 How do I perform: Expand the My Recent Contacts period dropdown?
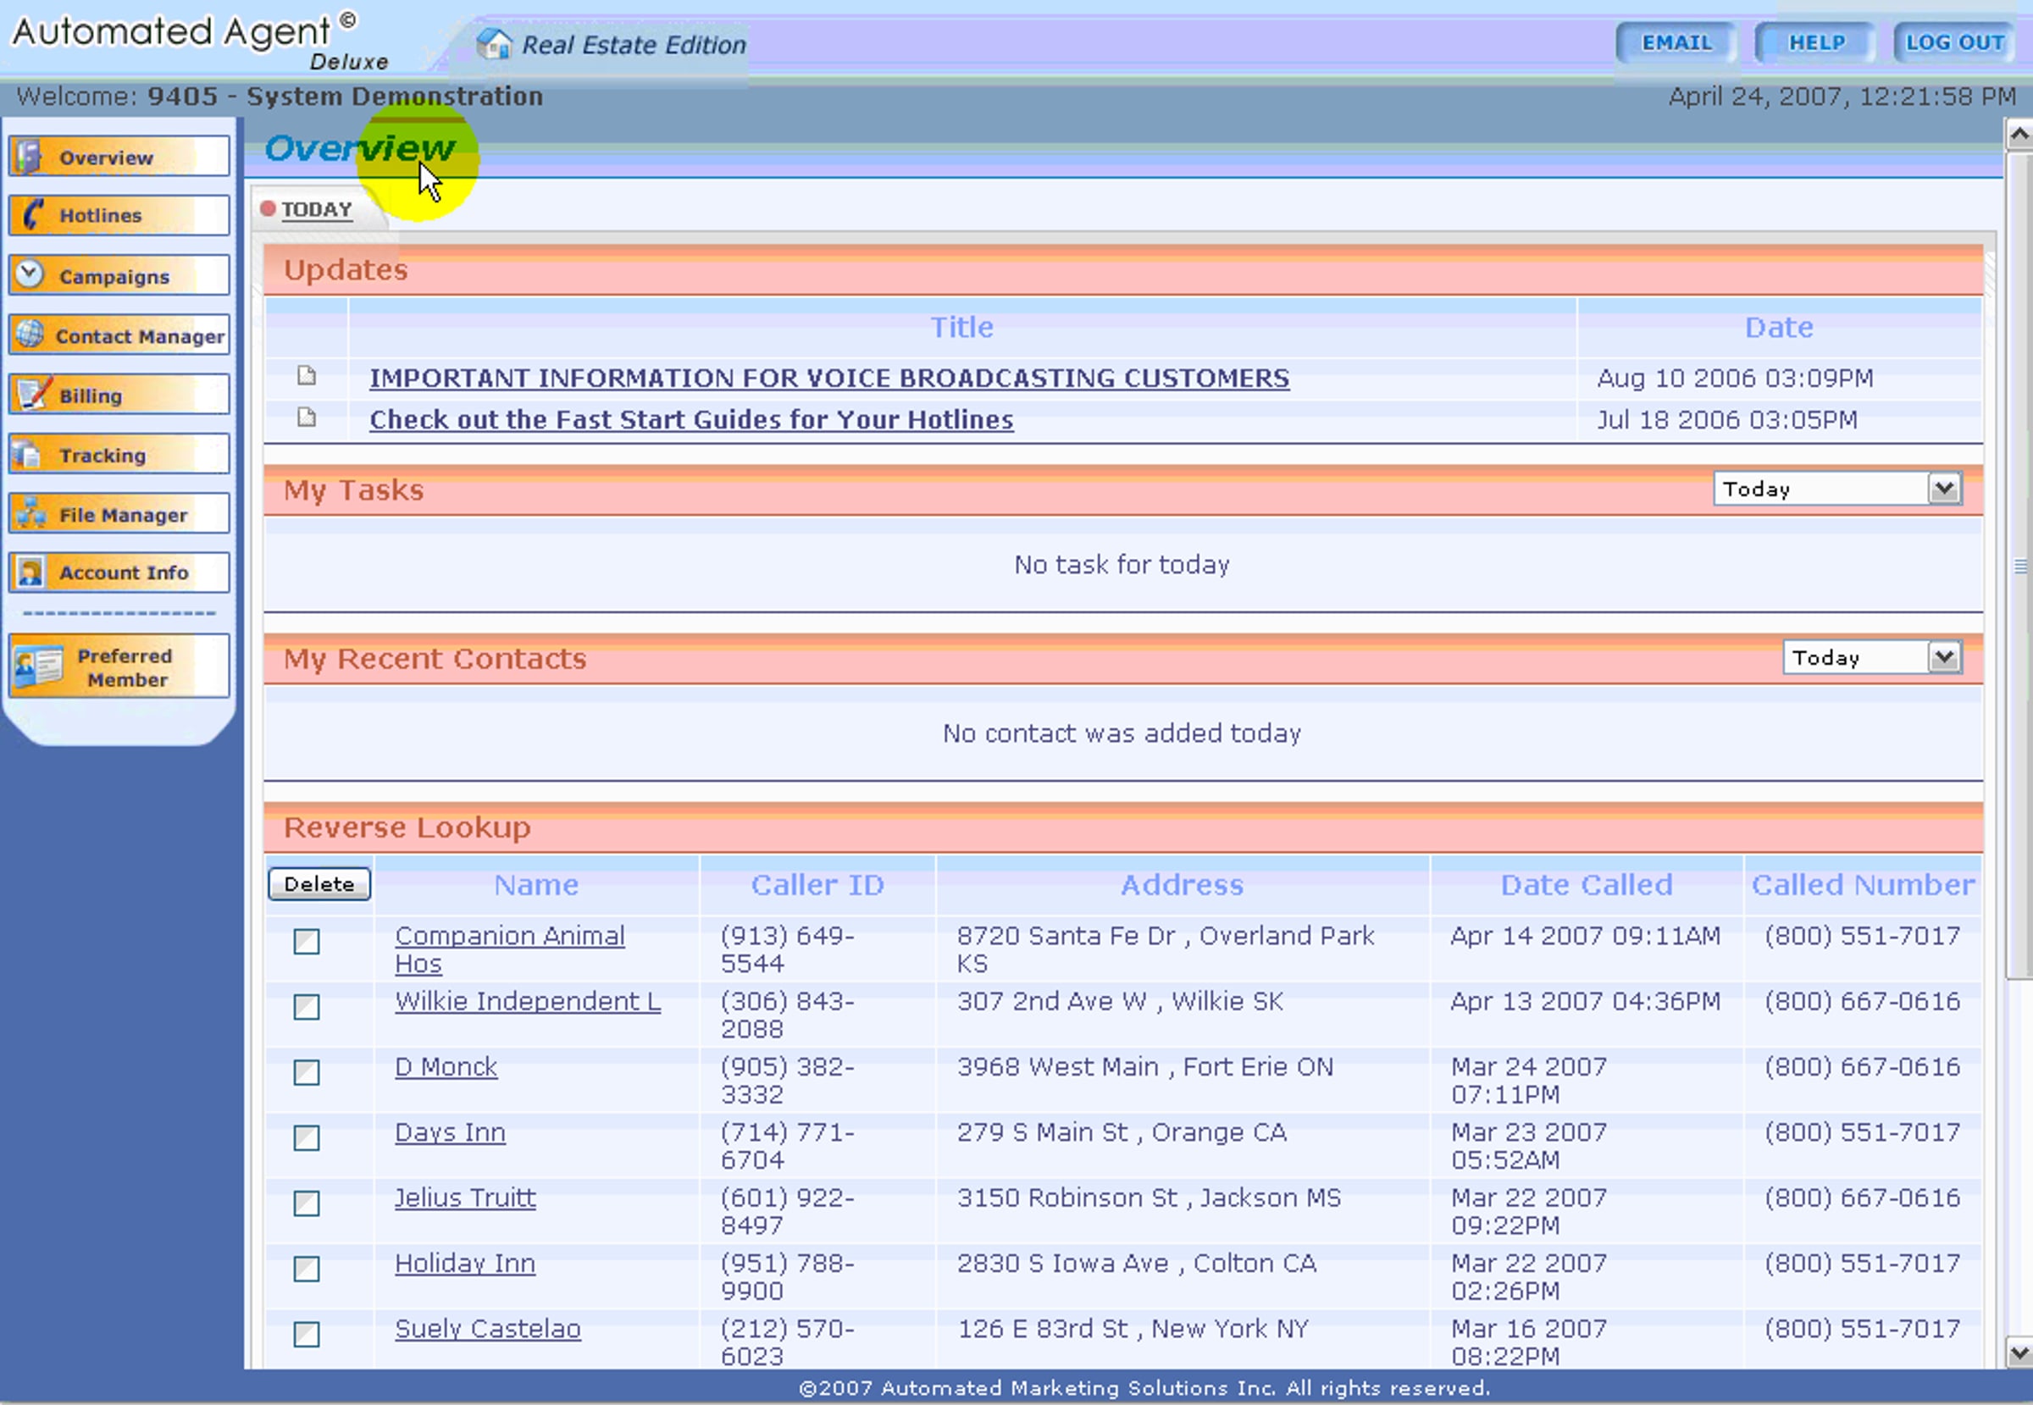pyautogui.click(x=1943, y=656)
